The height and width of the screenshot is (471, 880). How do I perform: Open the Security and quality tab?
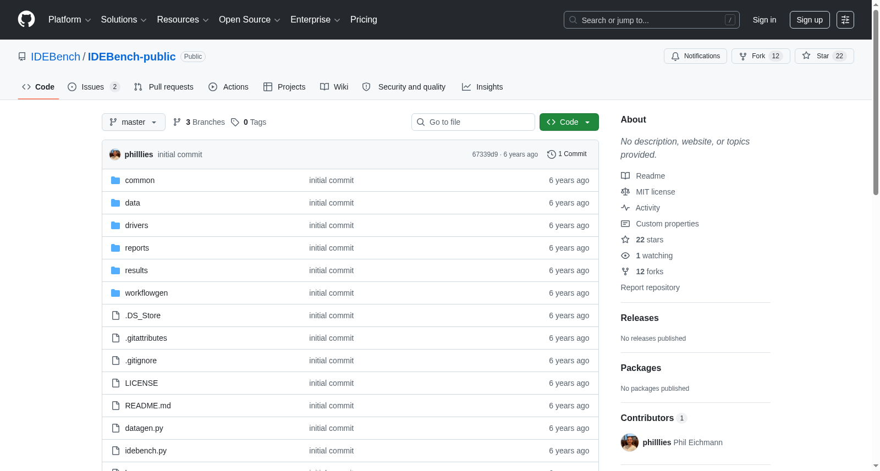(404, 87)
